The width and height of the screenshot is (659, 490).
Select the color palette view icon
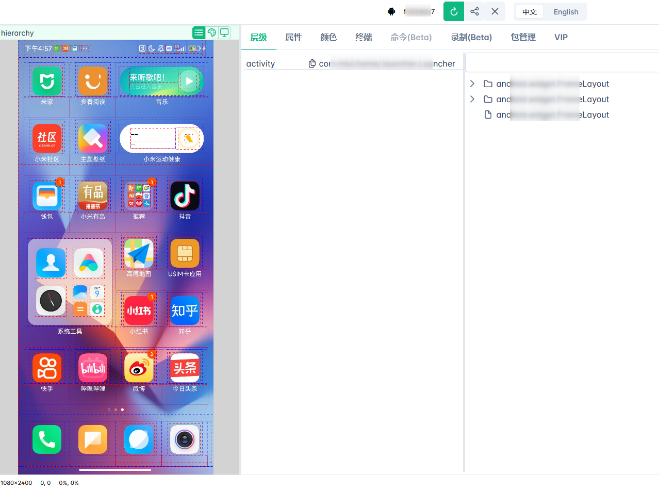[x=211, y=33]
